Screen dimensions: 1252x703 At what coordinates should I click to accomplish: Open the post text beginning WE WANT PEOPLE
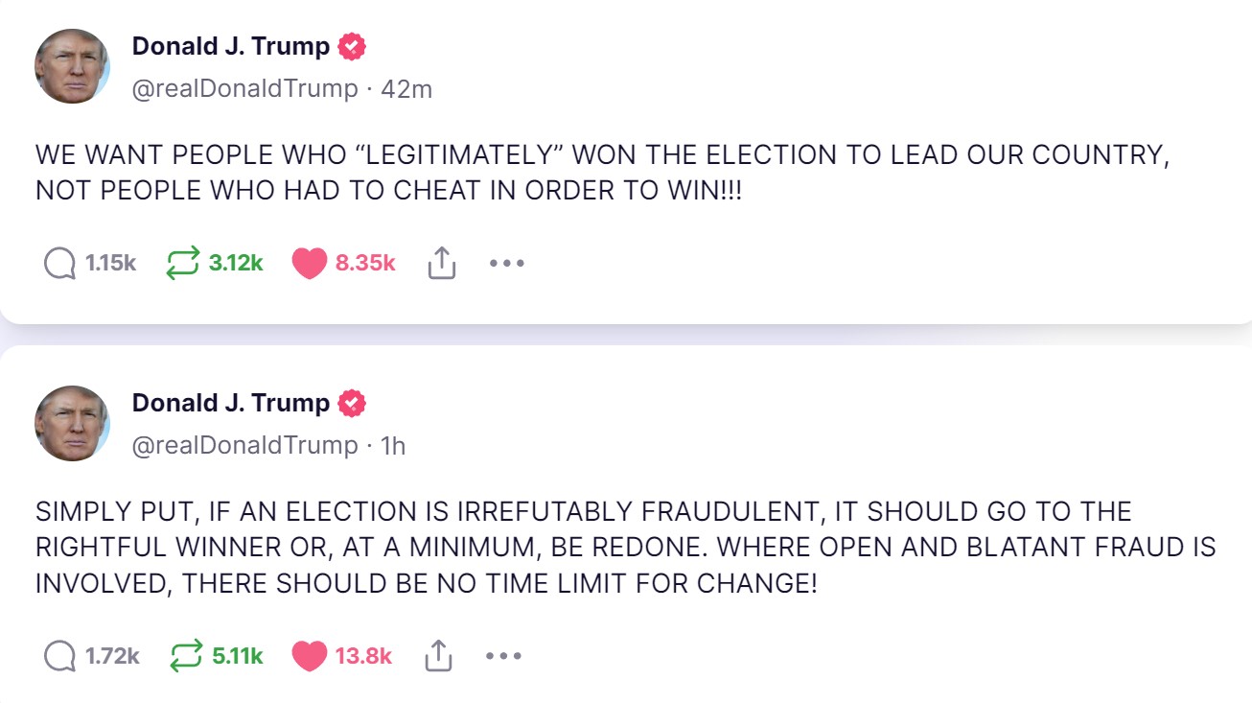(x=602, y=173)
